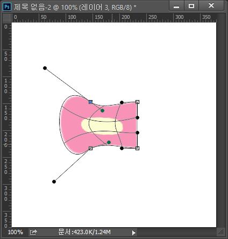228x239 pixels.
Task: Click the share/export icon in status bar
Action: (33, 232)
